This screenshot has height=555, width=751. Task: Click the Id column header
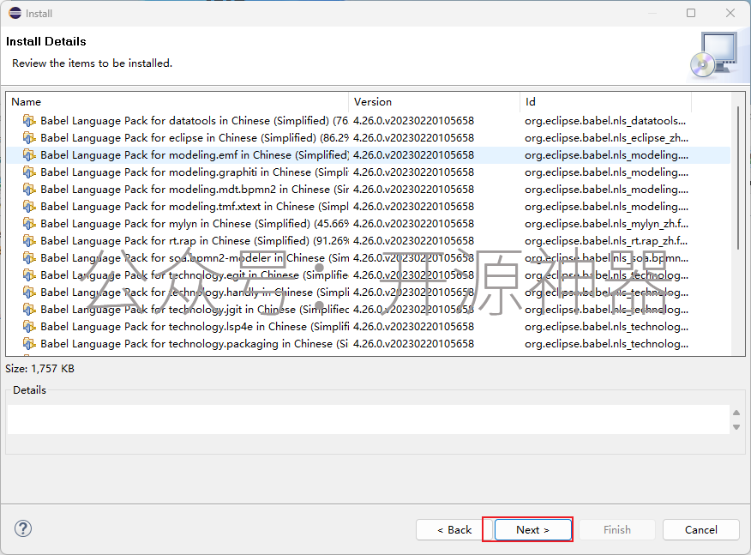pyautogui.click(x=605, y=101)
